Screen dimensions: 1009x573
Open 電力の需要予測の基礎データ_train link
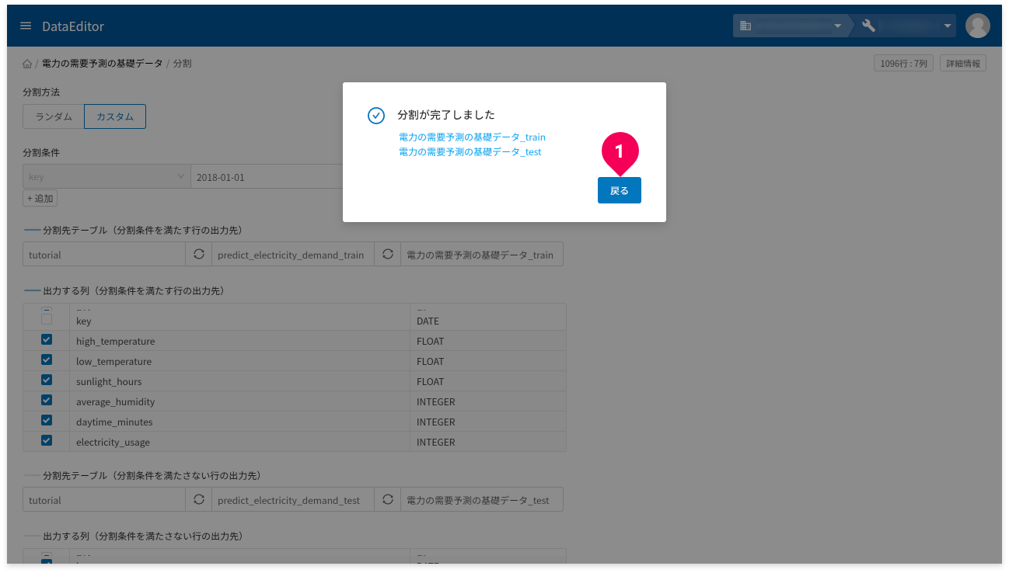click(x=472, y=137)
